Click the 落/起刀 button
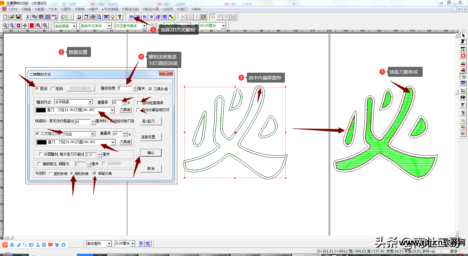The image size is (468, 256). click(x=151, y=121)
